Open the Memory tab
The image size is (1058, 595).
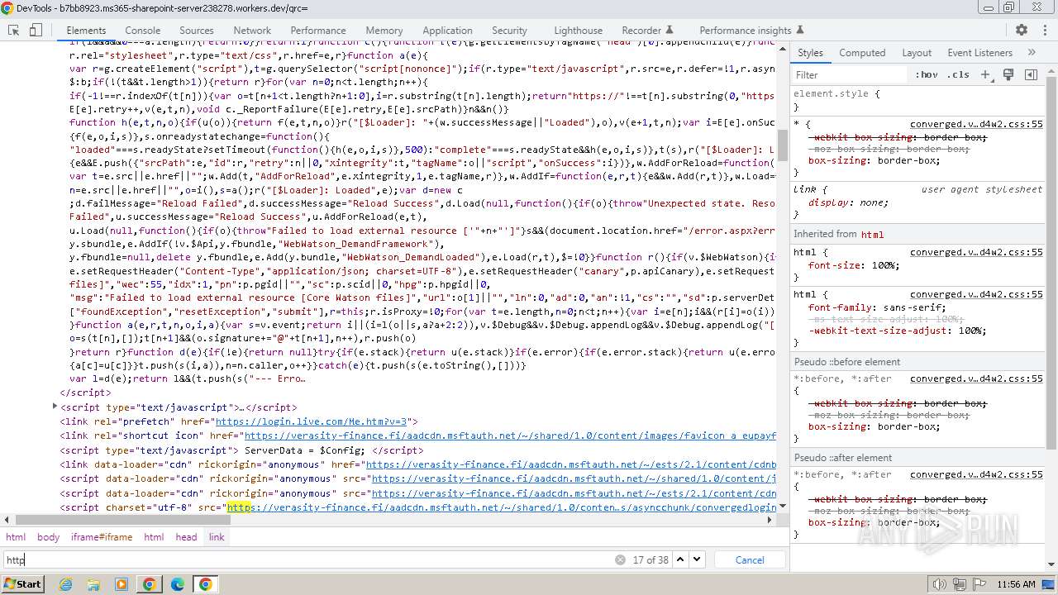coord(384,30)
